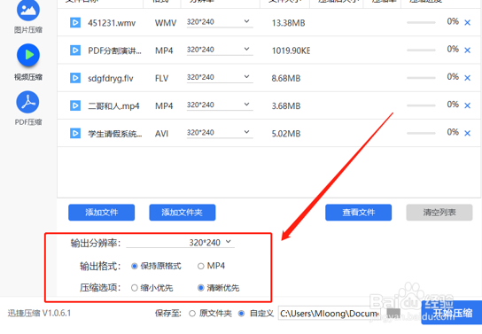Viewport: 482px width, 334px height.
Task: Click the 13.38MB file size cell
Action: click(288, 23)
